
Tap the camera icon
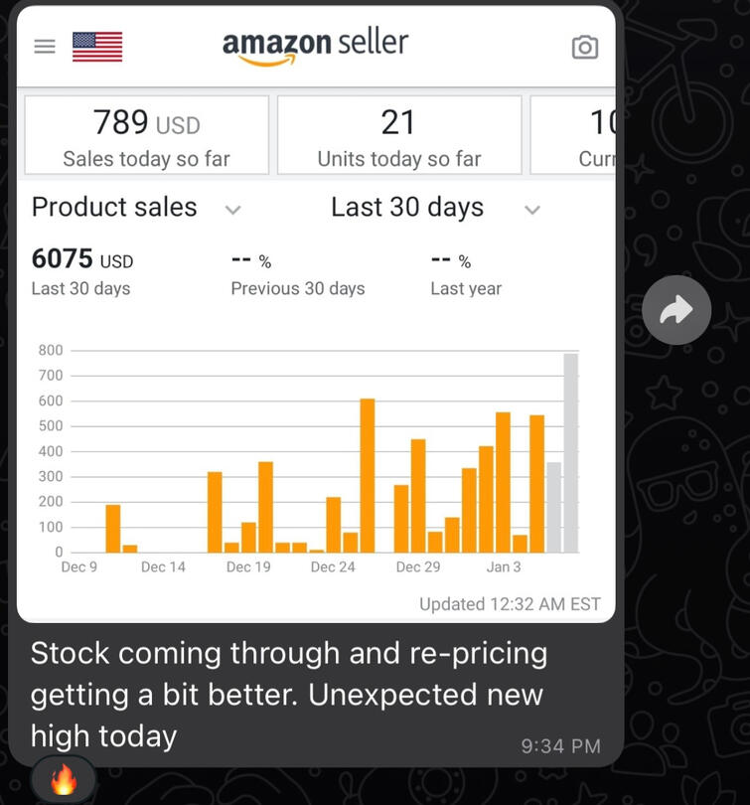(x=585, y=47)
